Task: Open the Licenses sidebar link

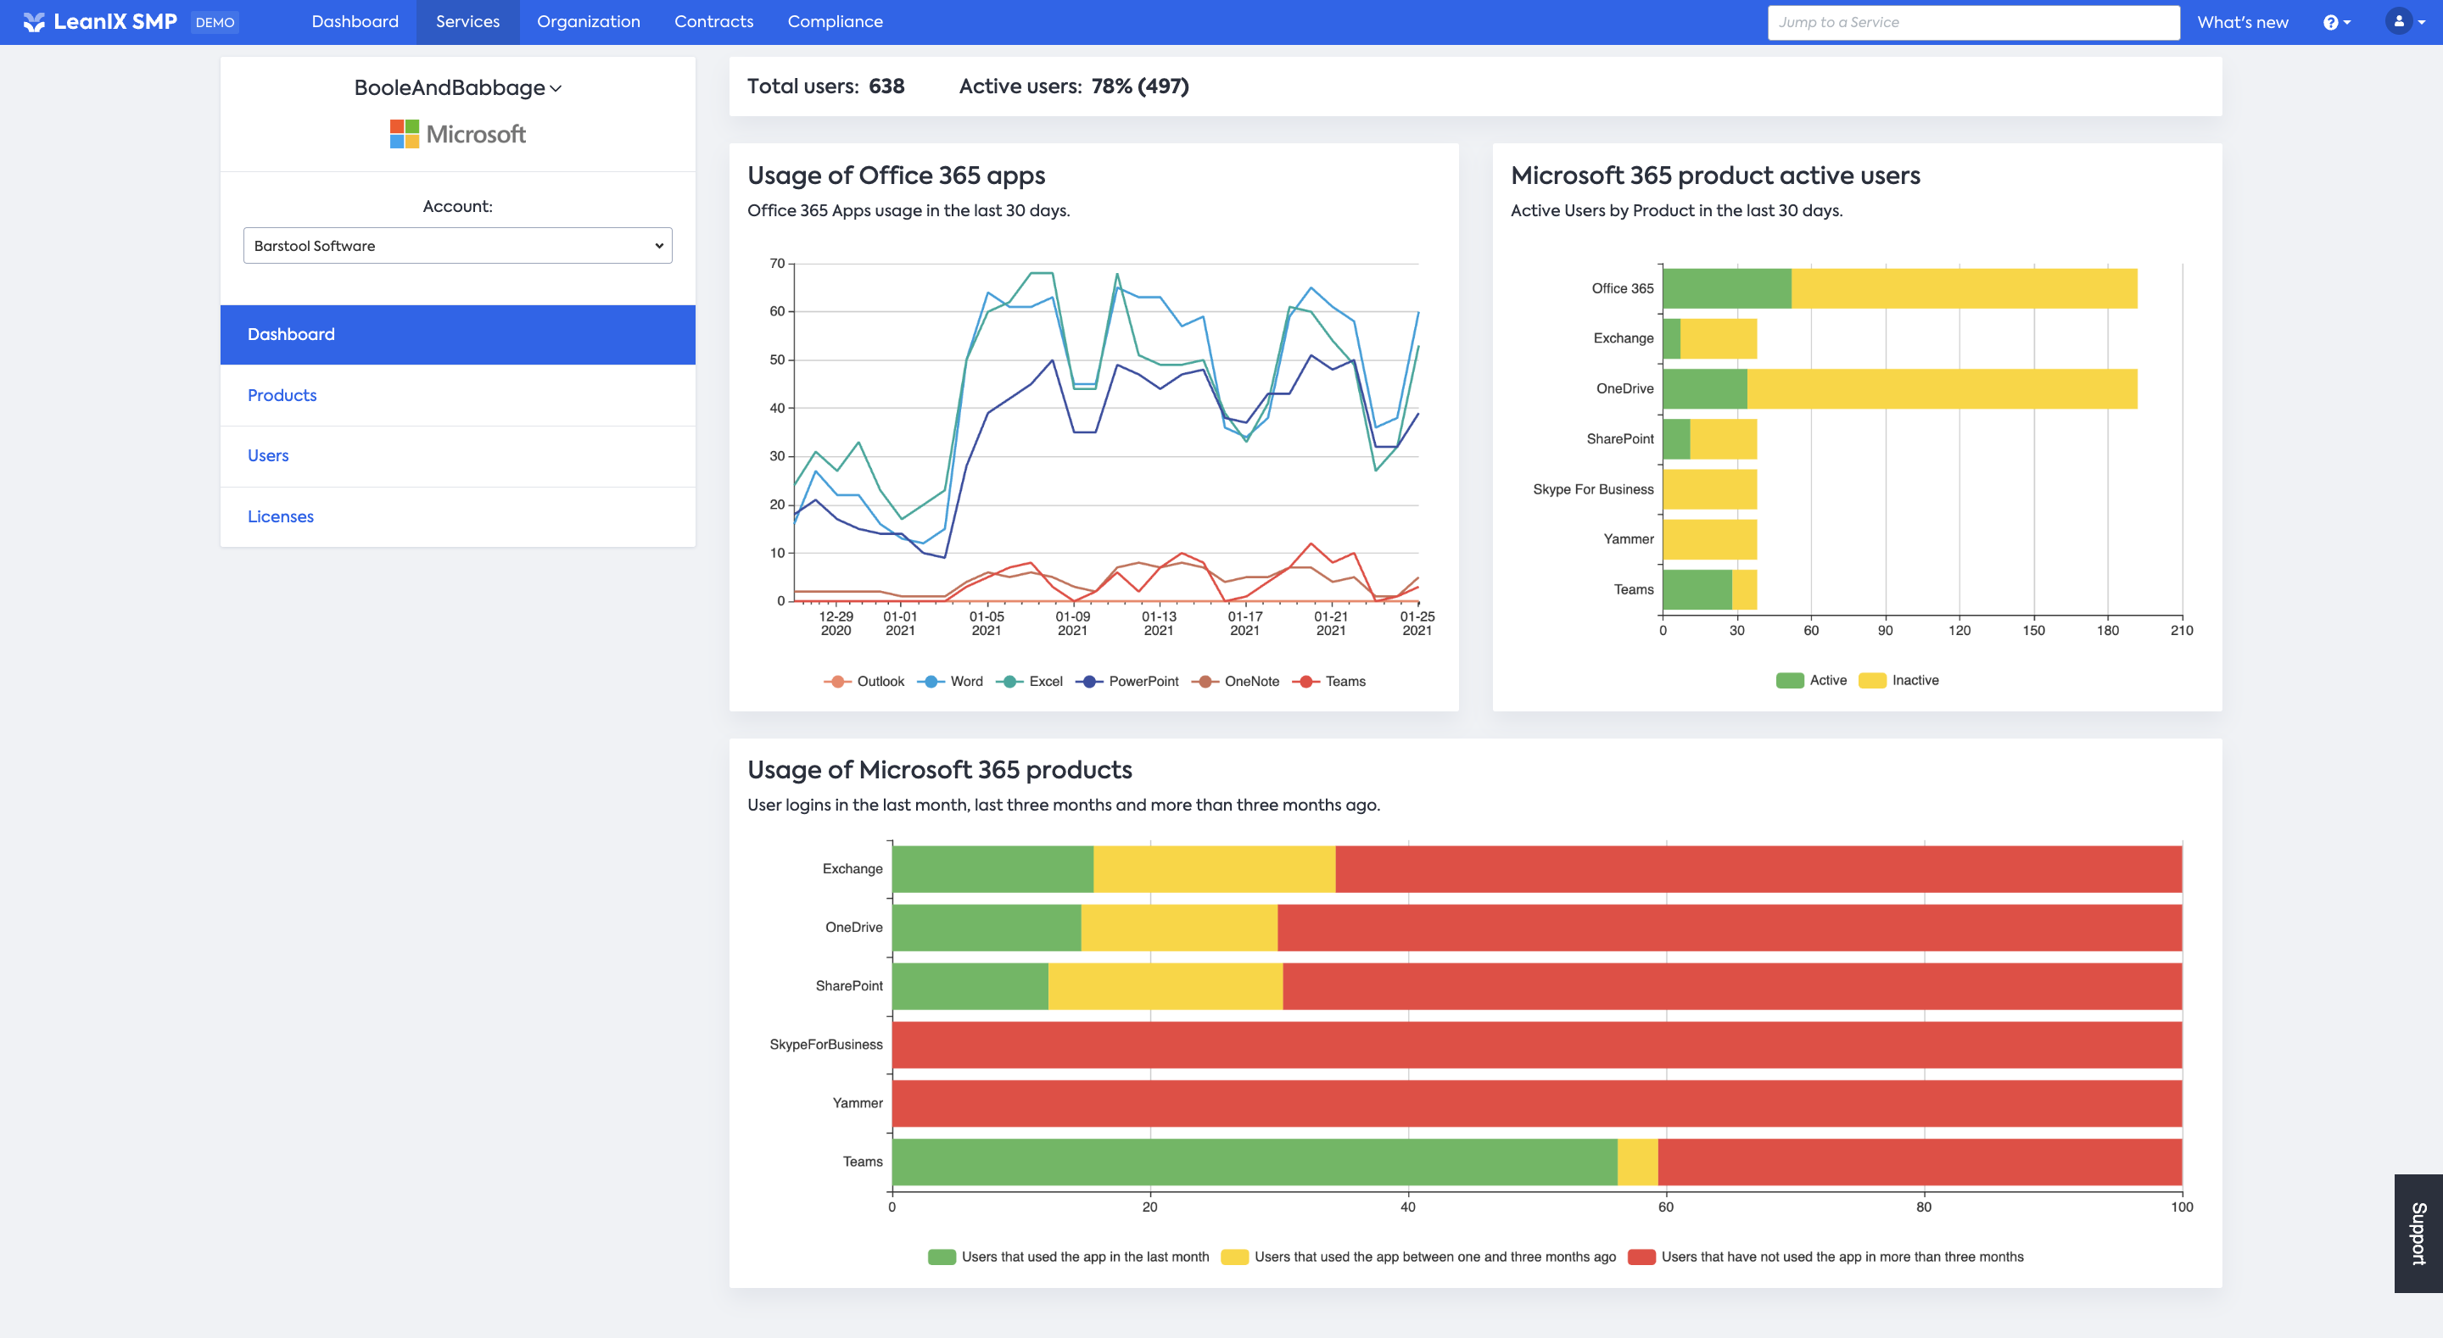Action: (281, 517)
